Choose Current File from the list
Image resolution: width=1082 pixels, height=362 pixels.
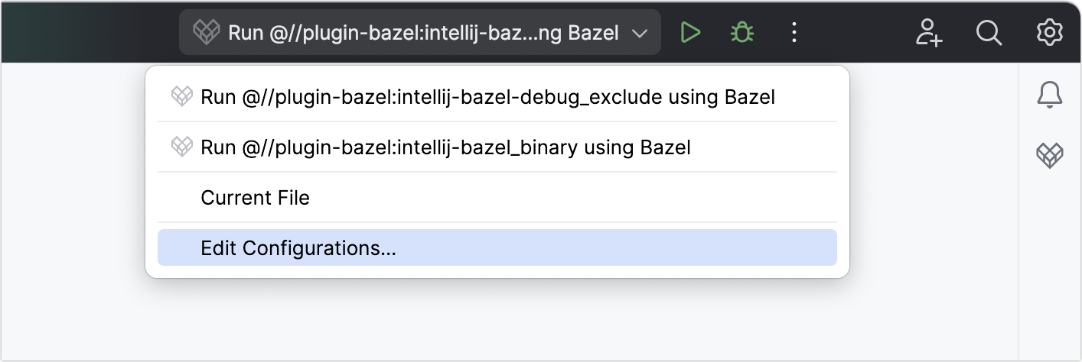point(255,198)
